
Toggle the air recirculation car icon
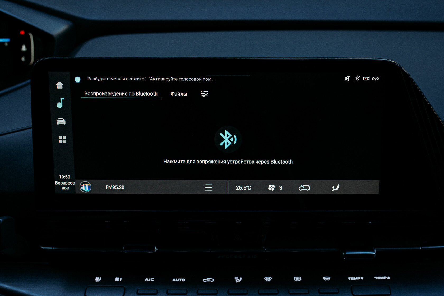[x=304, y=188]
